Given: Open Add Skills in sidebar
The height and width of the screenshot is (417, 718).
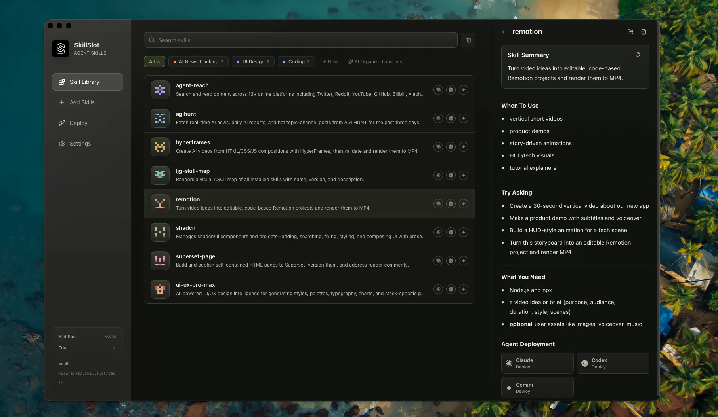Looking at the screenshot, I should point(88,102).
